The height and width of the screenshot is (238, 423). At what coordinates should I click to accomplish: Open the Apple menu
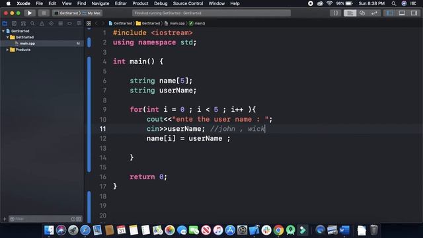pos(9,3)
